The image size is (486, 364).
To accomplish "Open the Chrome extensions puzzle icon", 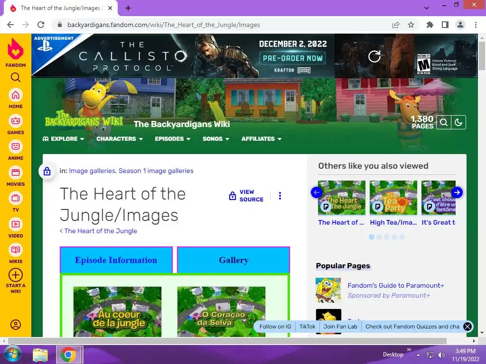I will pyautogui.click(x=430, y=25).
